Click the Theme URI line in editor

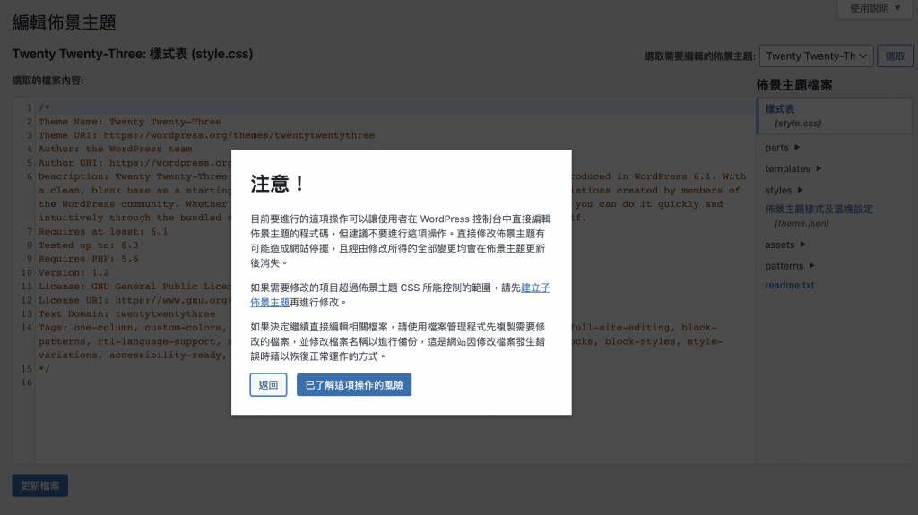click(x=206, y=135)
